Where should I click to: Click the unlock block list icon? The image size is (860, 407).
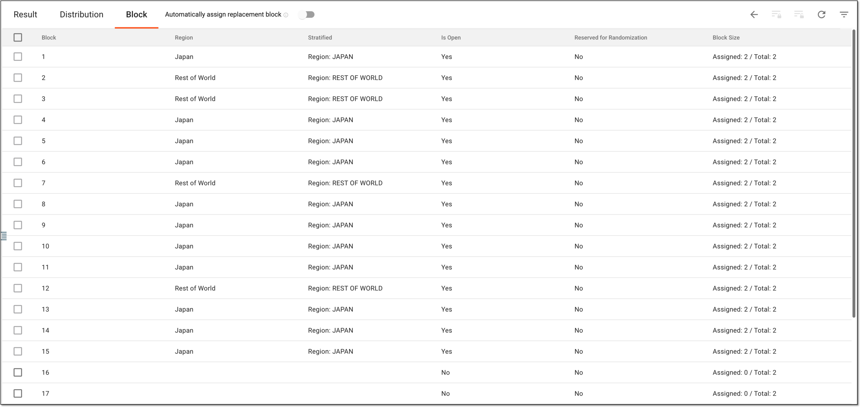pos(799,14)
